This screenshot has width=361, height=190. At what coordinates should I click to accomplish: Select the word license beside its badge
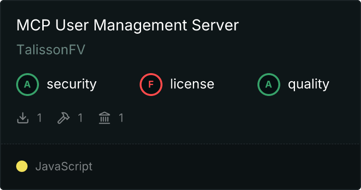[192, 85]
